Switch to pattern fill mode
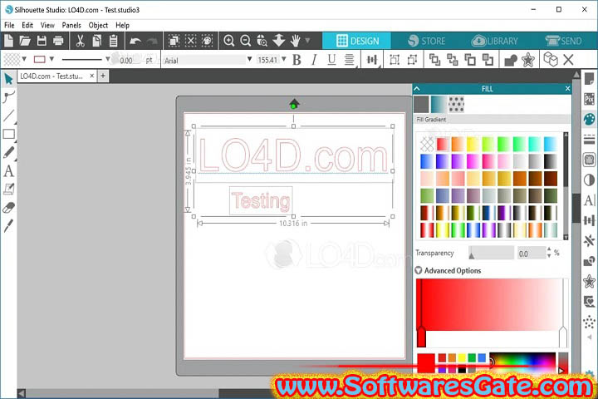The width and height of the screenshot is (598, 399). click(x=456, y=104)
